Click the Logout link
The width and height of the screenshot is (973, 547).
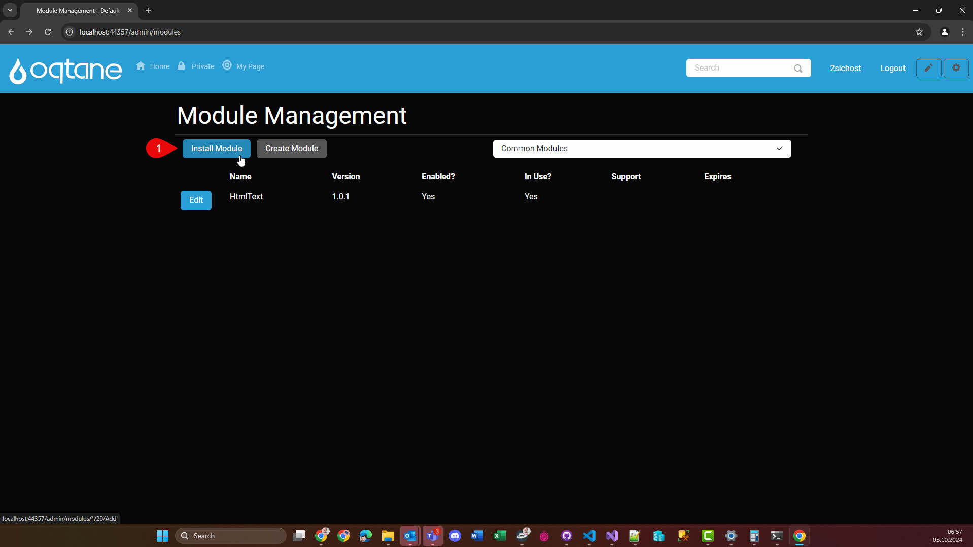pos(892,68)
